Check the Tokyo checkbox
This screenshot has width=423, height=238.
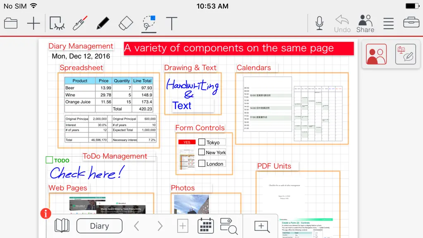[x=202, y=142]
